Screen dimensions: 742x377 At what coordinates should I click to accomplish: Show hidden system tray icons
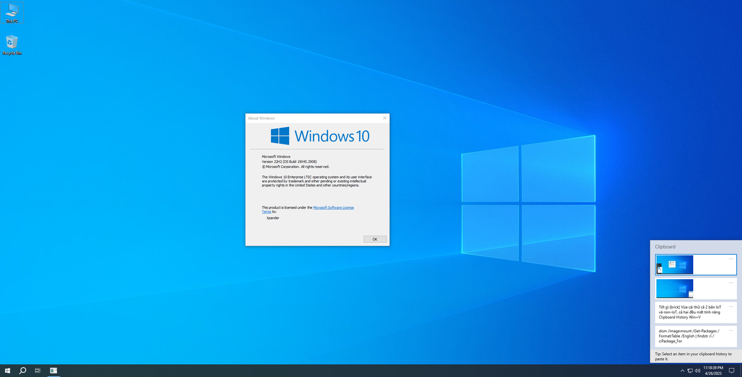point(682,371)
